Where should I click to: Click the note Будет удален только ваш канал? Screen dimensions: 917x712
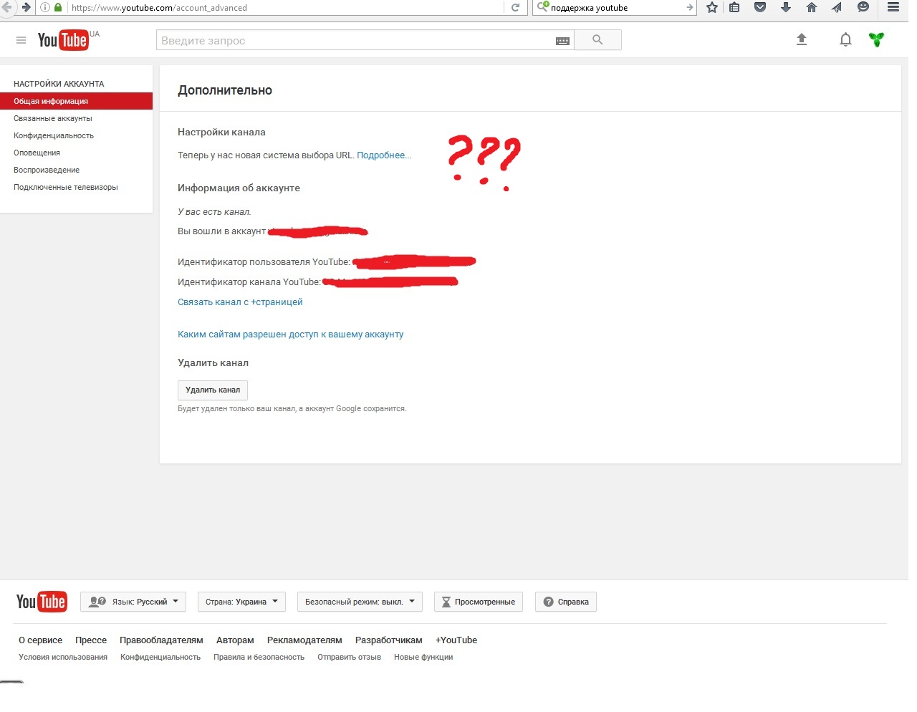[292, 408]
